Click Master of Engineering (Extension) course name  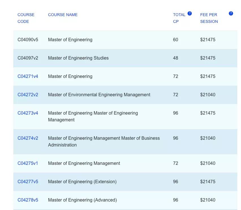(82, 182)
